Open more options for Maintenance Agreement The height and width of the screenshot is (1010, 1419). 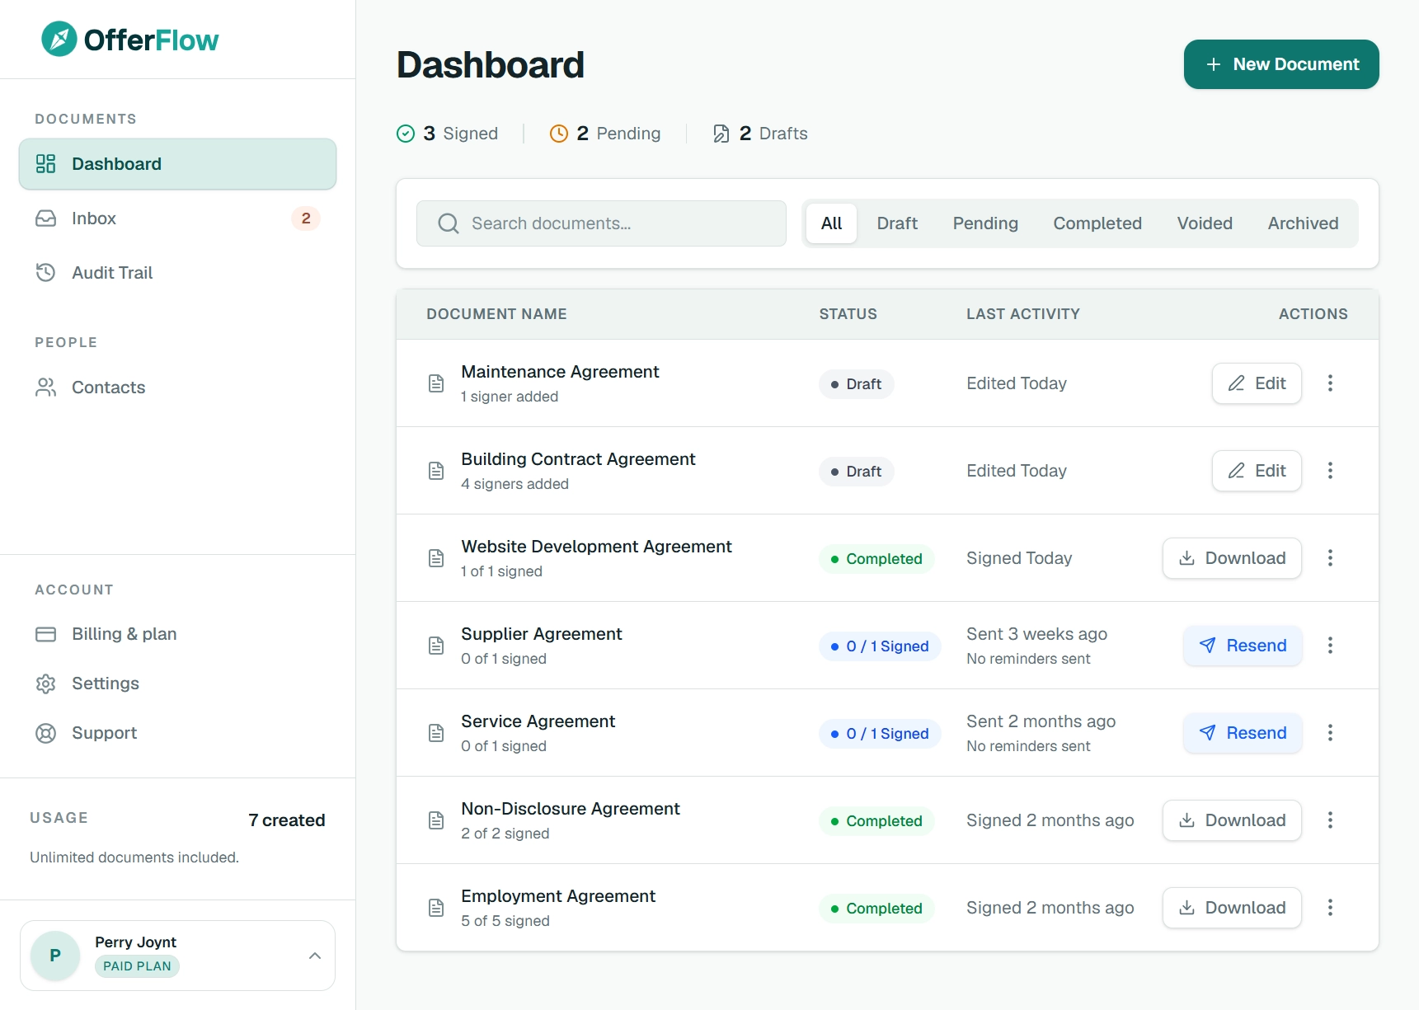pyautogui.click(x=1330, y=383)
